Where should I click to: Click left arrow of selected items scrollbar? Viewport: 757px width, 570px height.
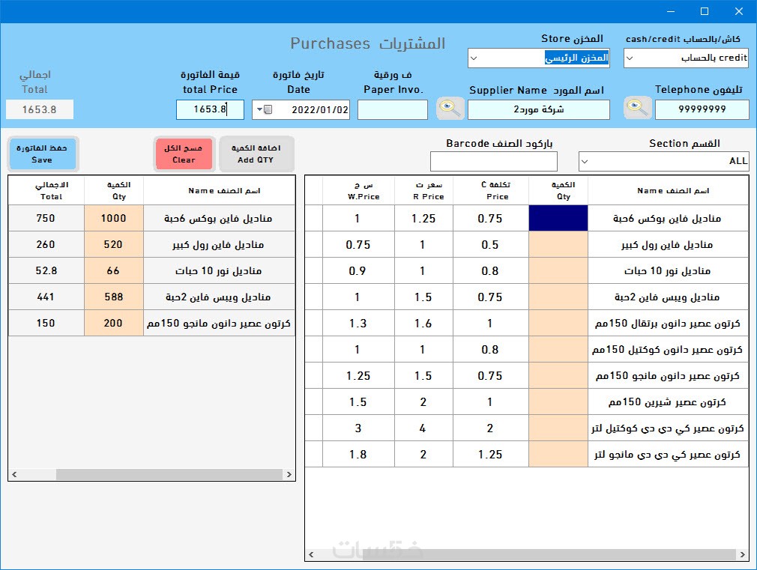pyautogui.click(x=14, y=474)
